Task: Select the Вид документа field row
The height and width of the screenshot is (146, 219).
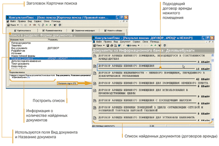Action: [51, 48]
